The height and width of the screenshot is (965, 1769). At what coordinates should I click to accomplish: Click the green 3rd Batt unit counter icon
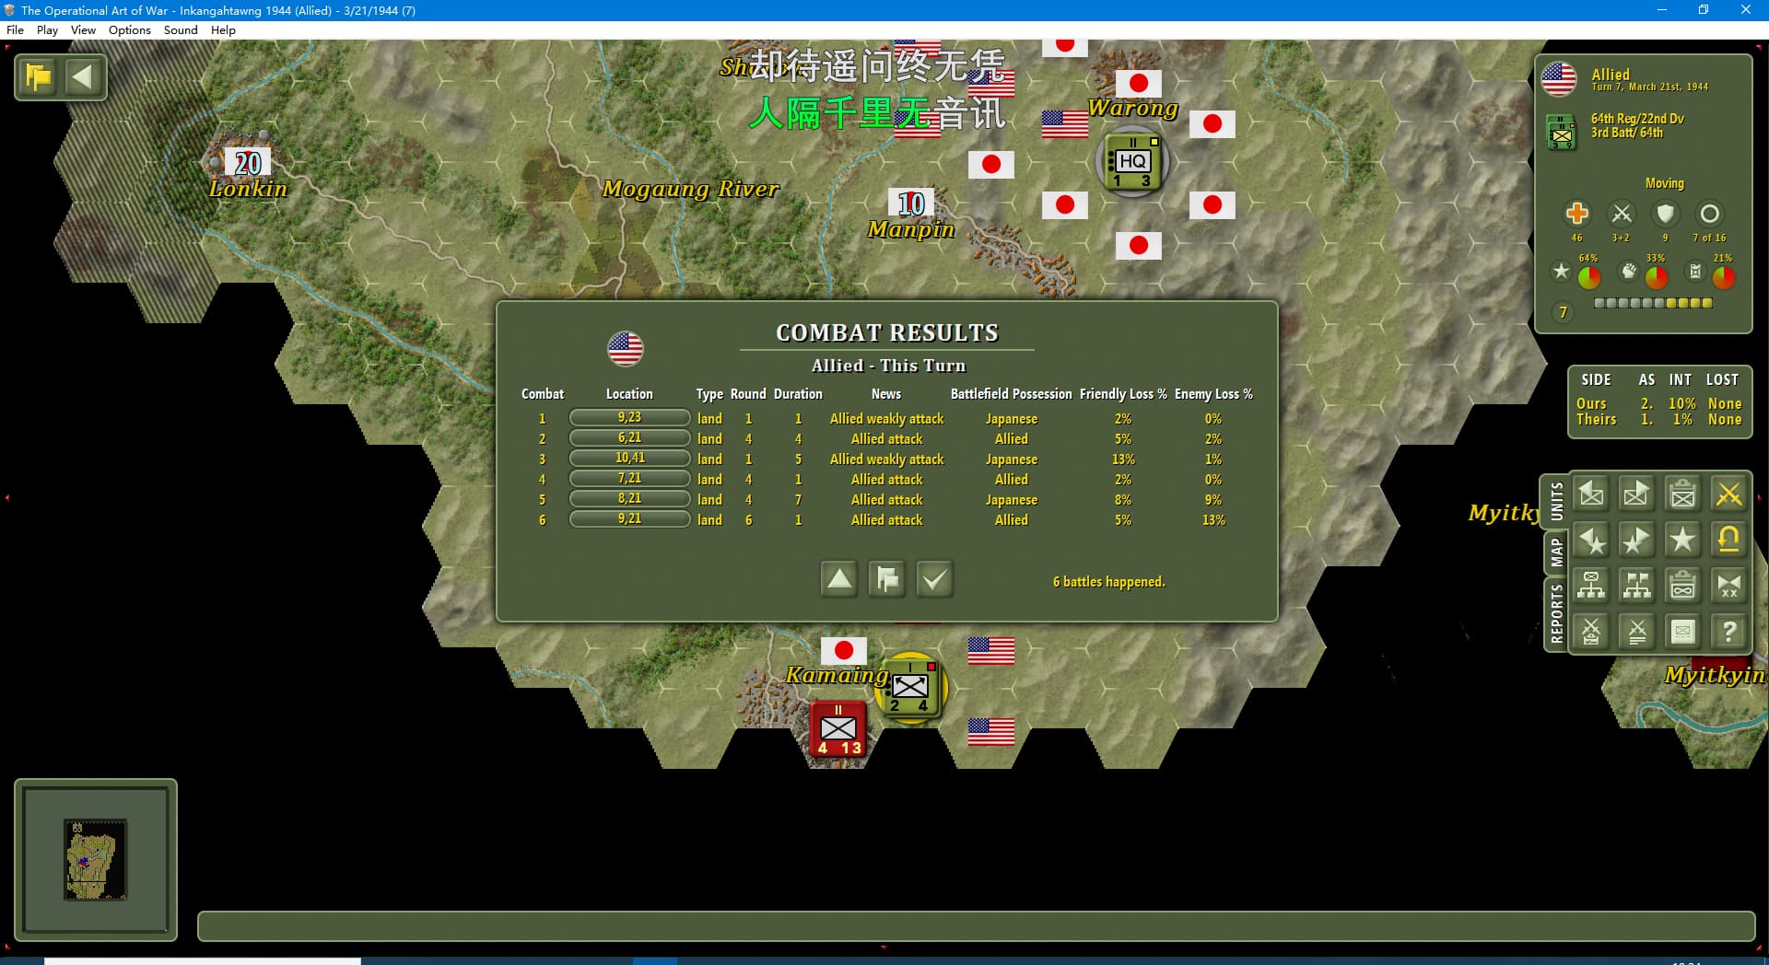[1562, 132]
